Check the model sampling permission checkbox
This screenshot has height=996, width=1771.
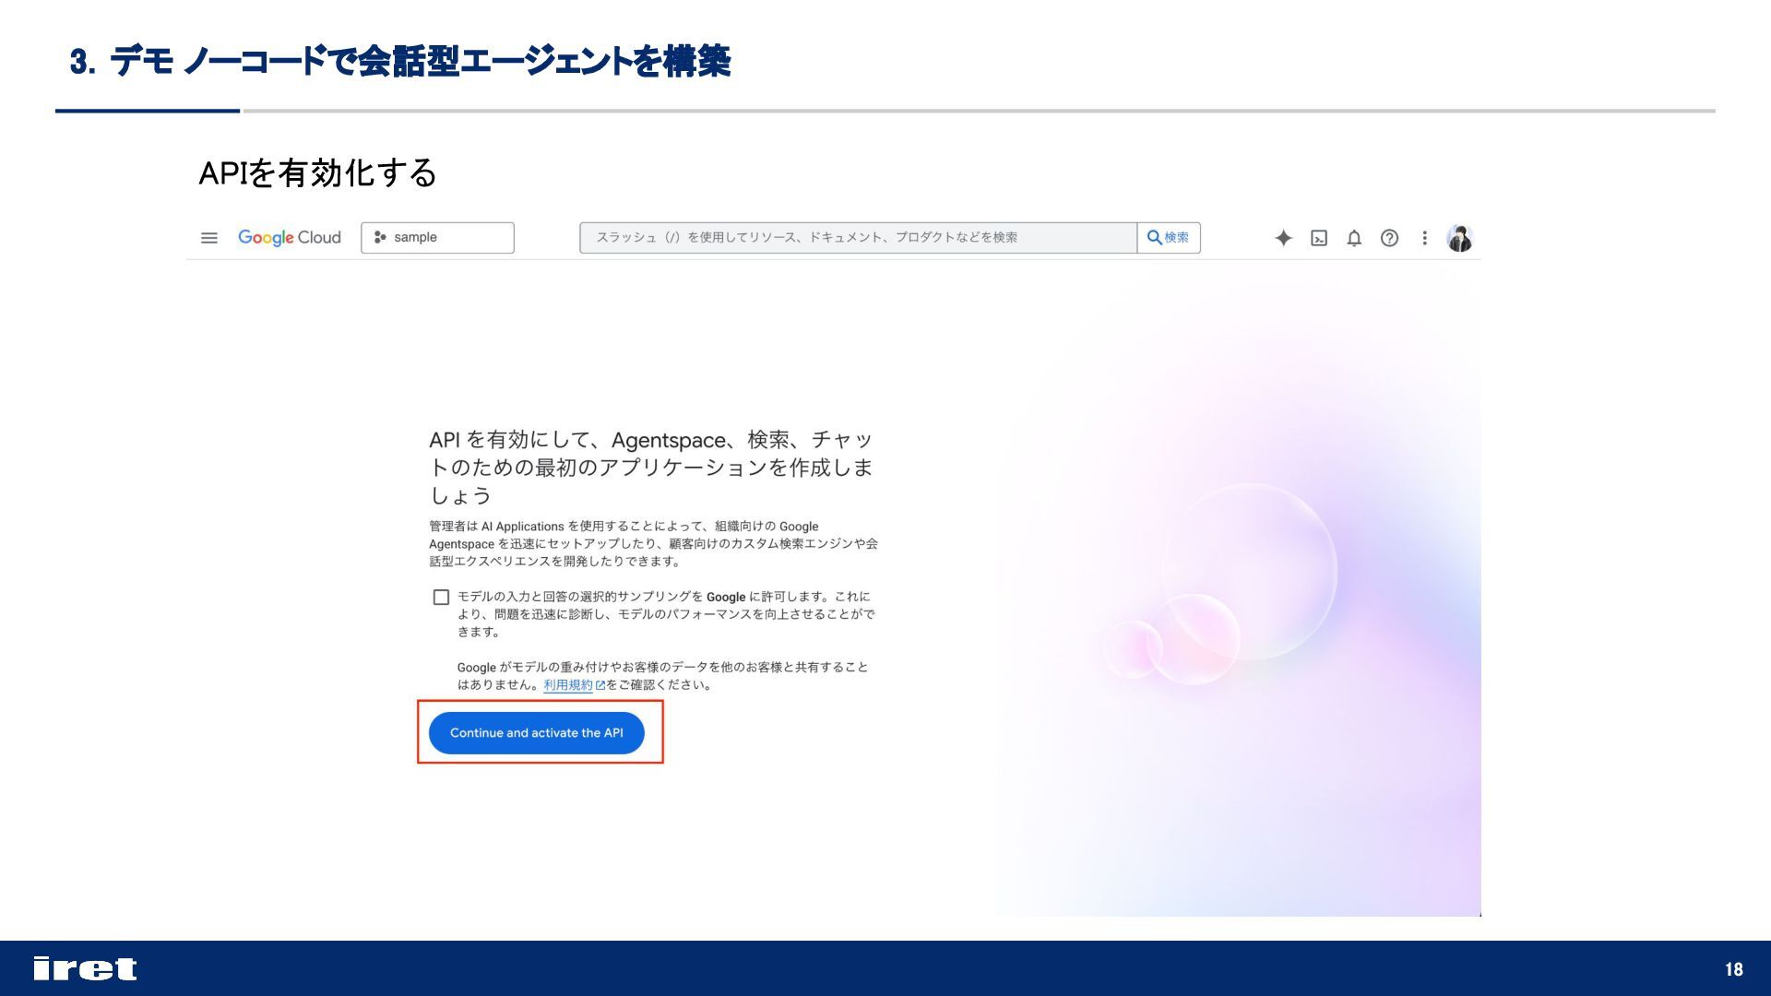441,598
